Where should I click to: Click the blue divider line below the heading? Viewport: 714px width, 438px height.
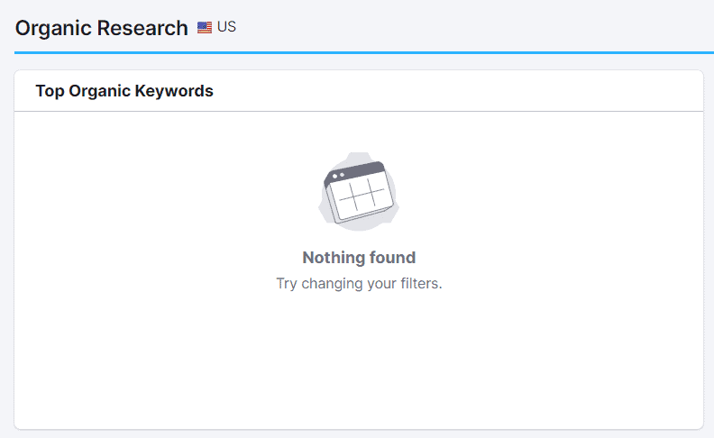pyautogui.click(x=359, y=52)
